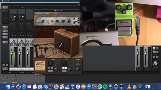
Task: Click the ANALOG 1 pan knob above its fader
Action: [x=13, y=41]
